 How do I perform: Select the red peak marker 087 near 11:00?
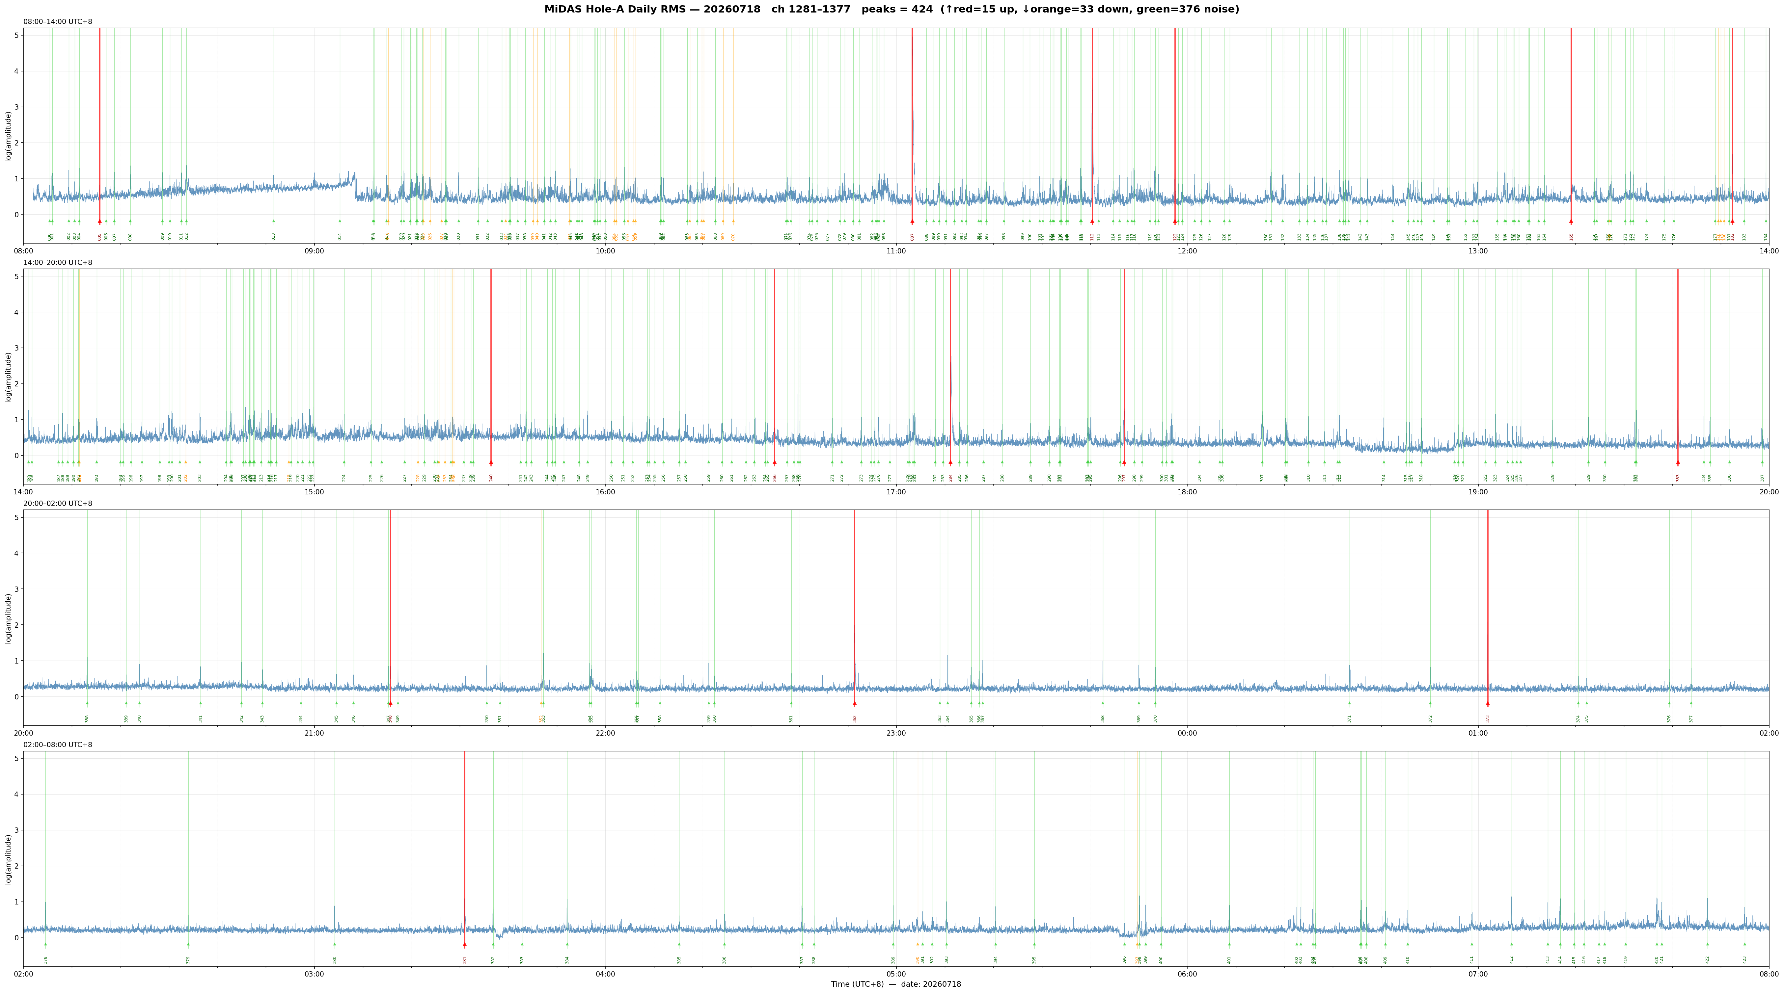(x=912, y=222)
